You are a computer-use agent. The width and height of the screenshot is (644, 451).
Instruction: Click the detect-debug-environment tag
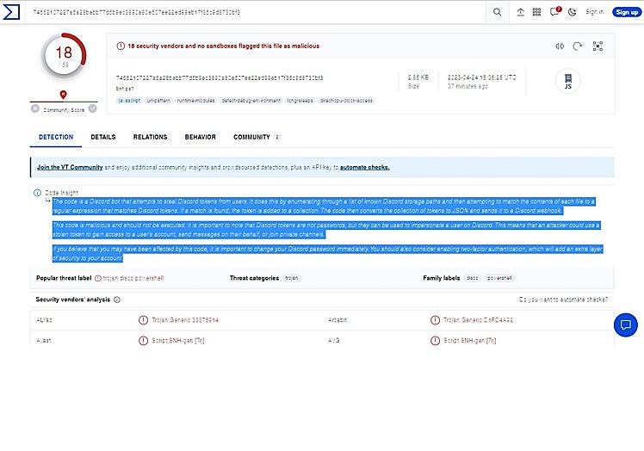(x=251, y=101)
